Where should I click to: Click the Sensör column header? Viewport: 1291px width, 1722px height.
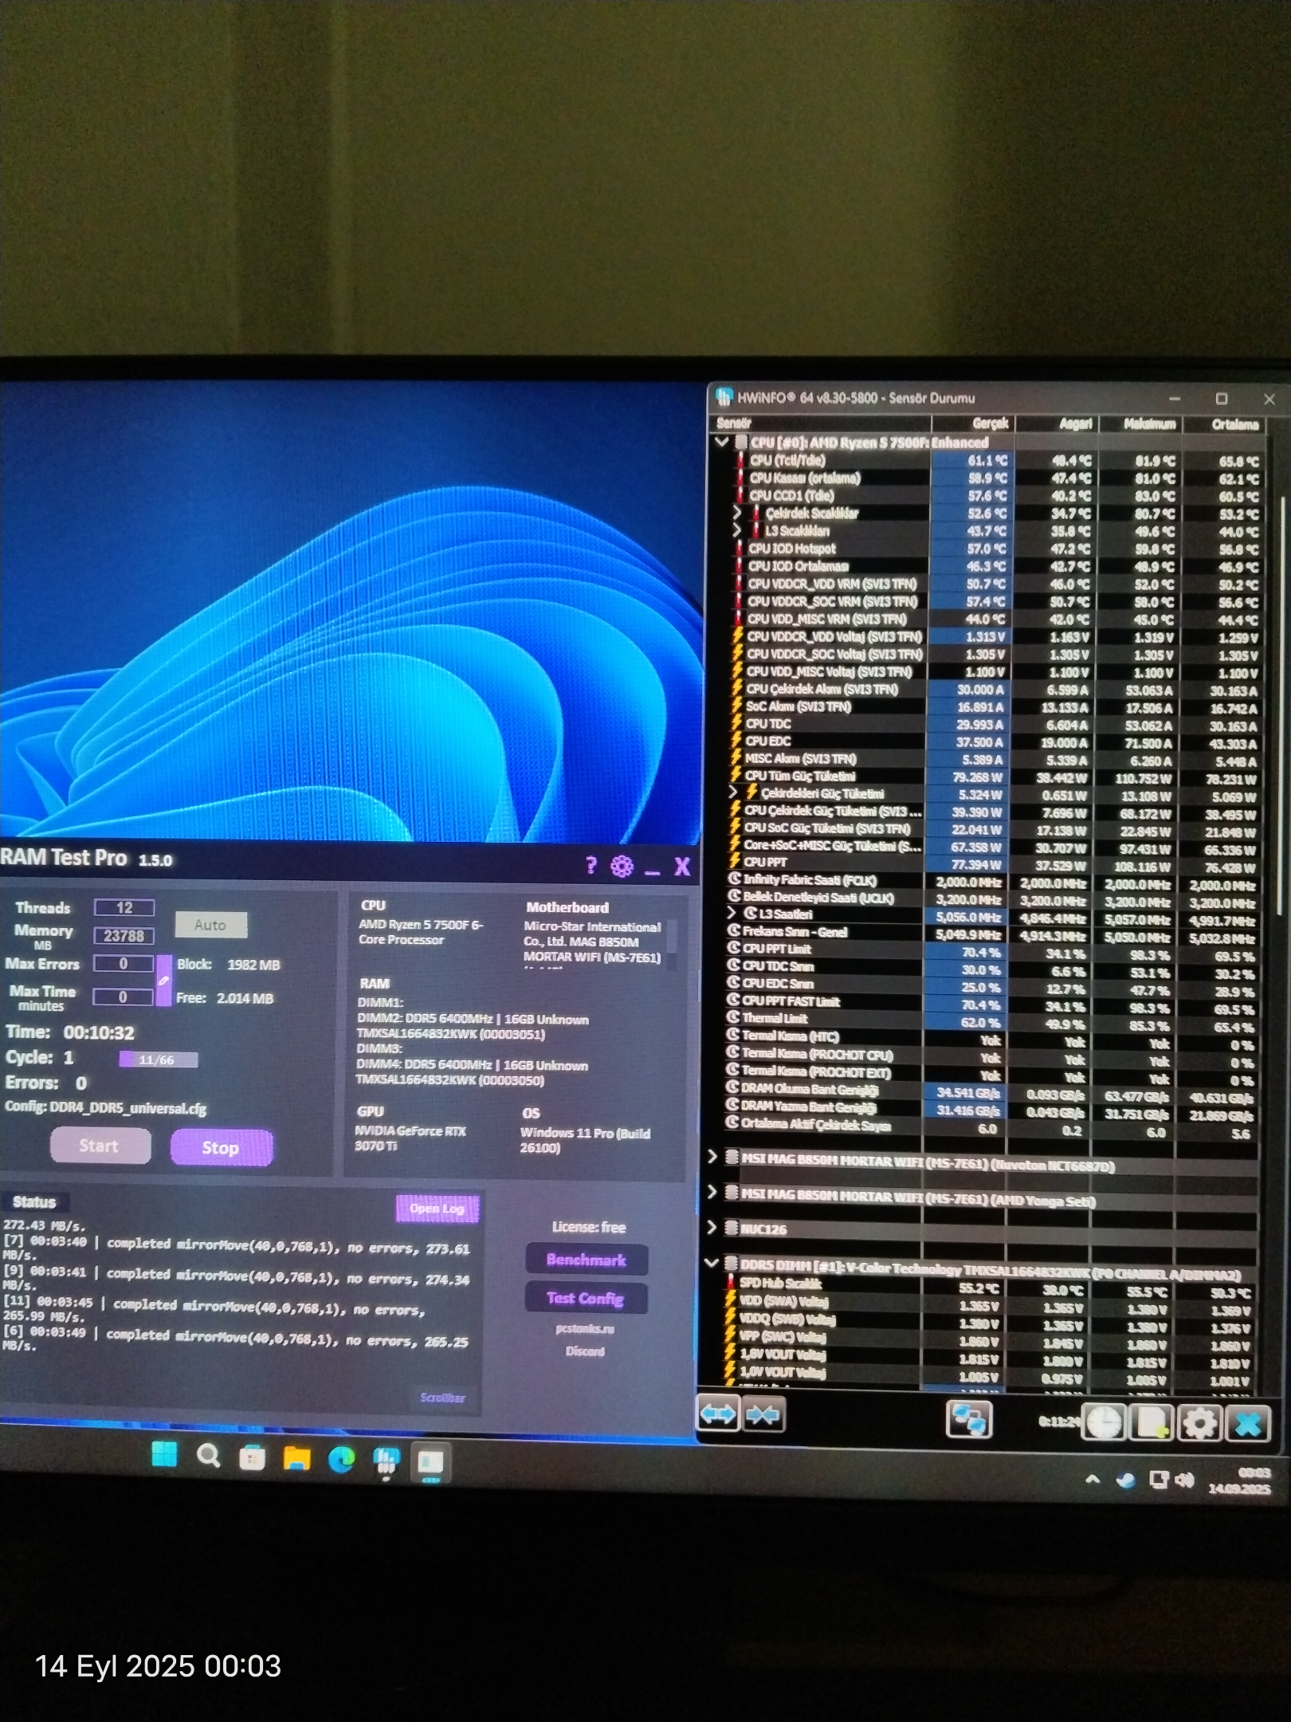tap(821, 423)
